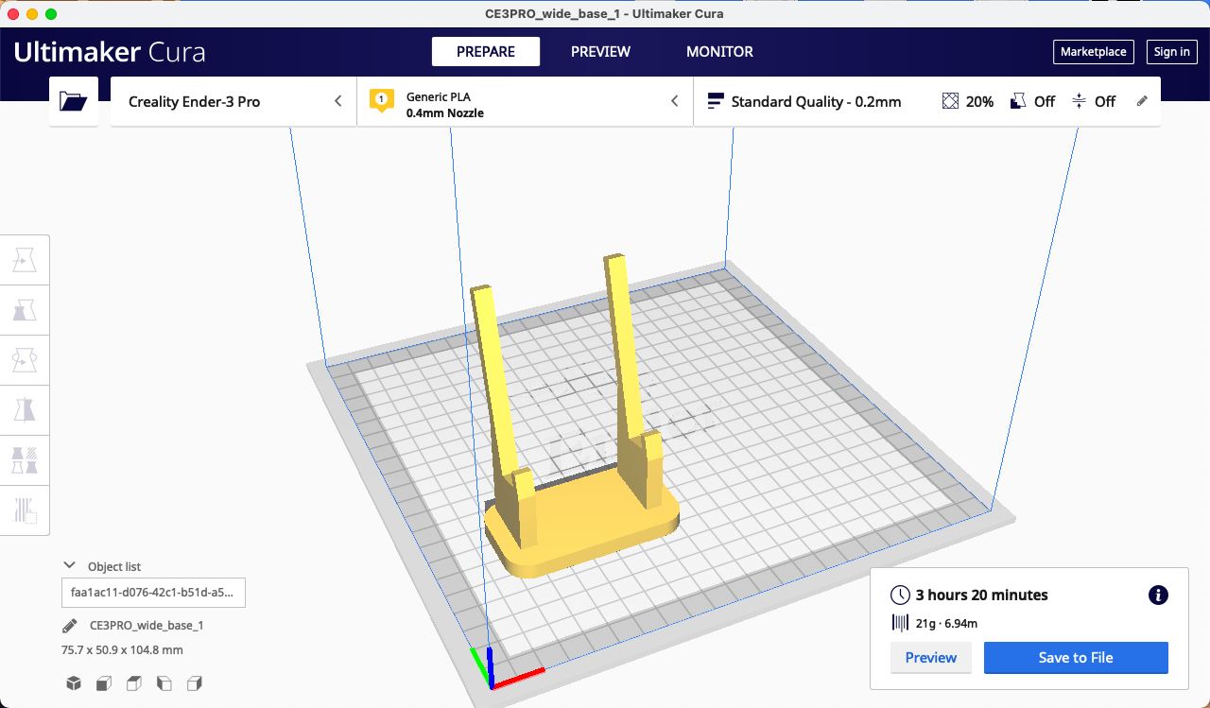Click the Save to File button

[x=1076, y=658]
